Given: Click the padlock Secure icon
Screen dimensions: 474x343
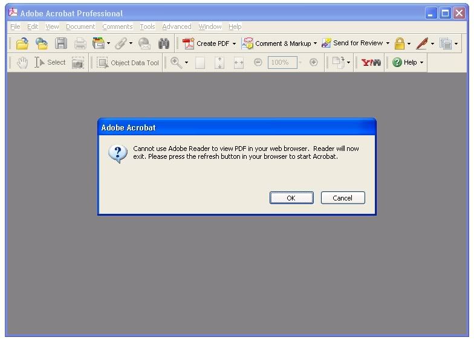Looking at the screenshot, I should tap(399, 43).
